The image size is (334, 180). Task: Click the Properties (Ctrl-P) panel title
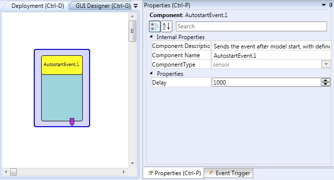pyautogui.click(x=167, y=5)
